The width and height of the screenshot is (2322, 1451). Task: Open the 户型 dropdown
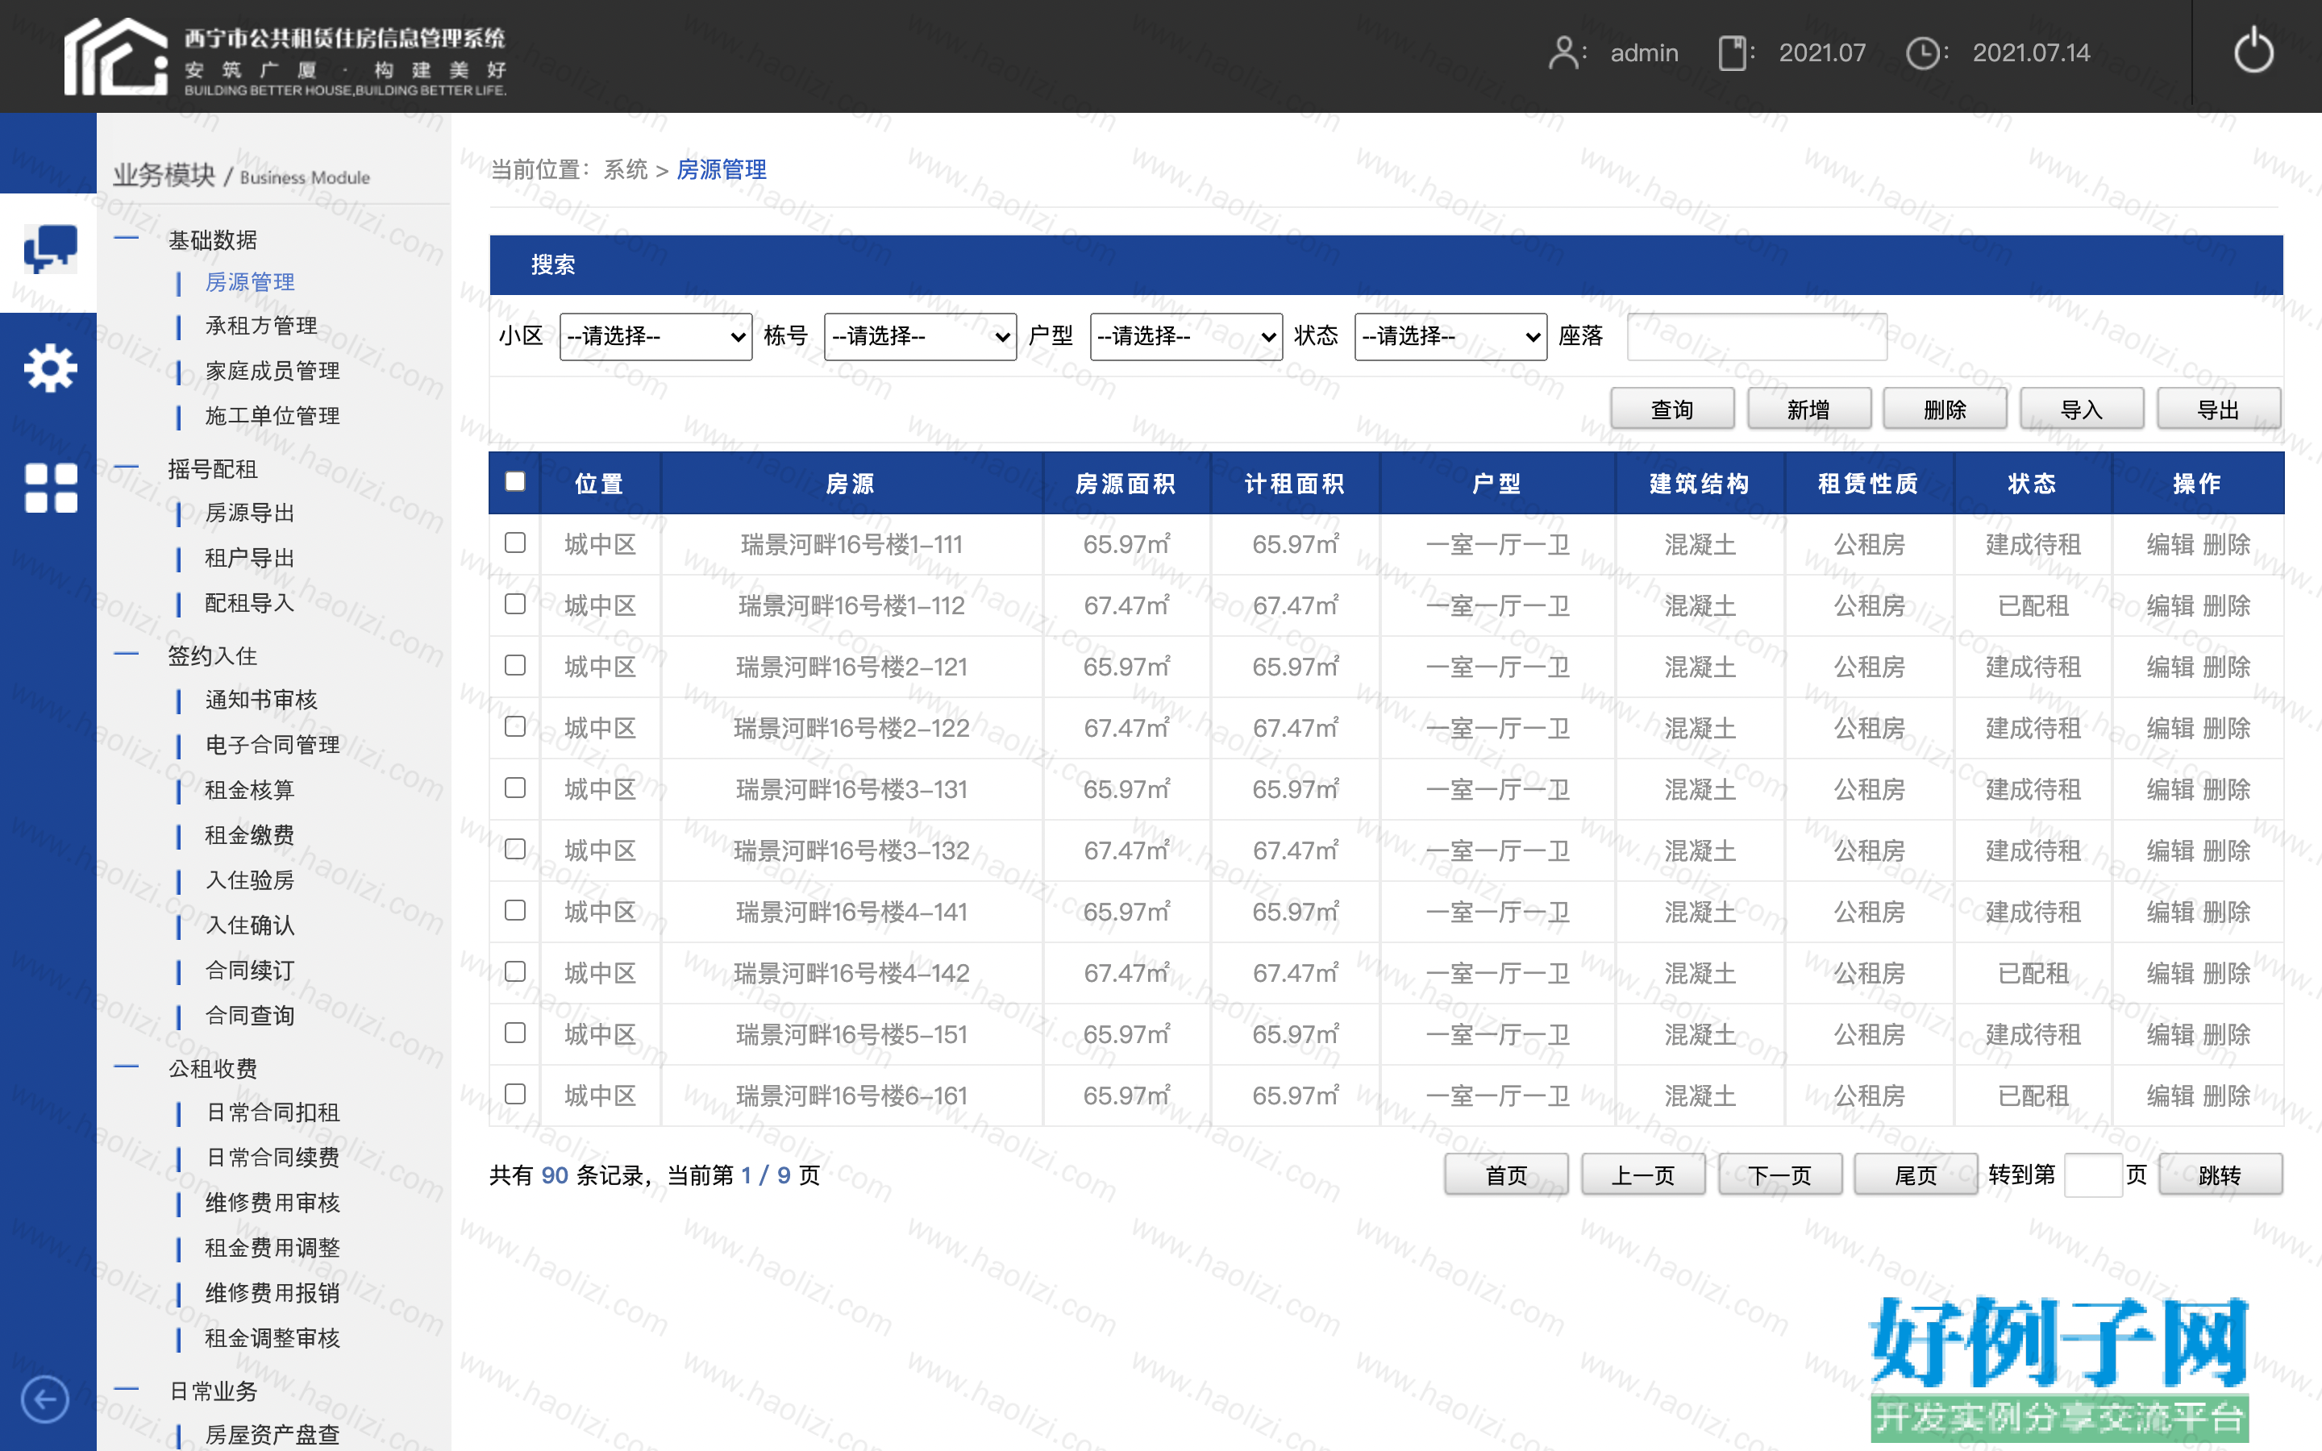(1186, 337)
